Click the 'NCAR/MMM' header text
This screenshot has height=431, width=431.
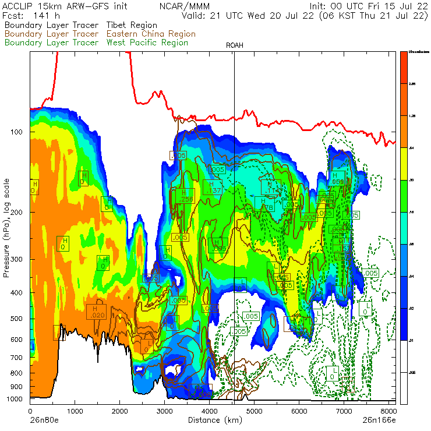pos(185,6)
